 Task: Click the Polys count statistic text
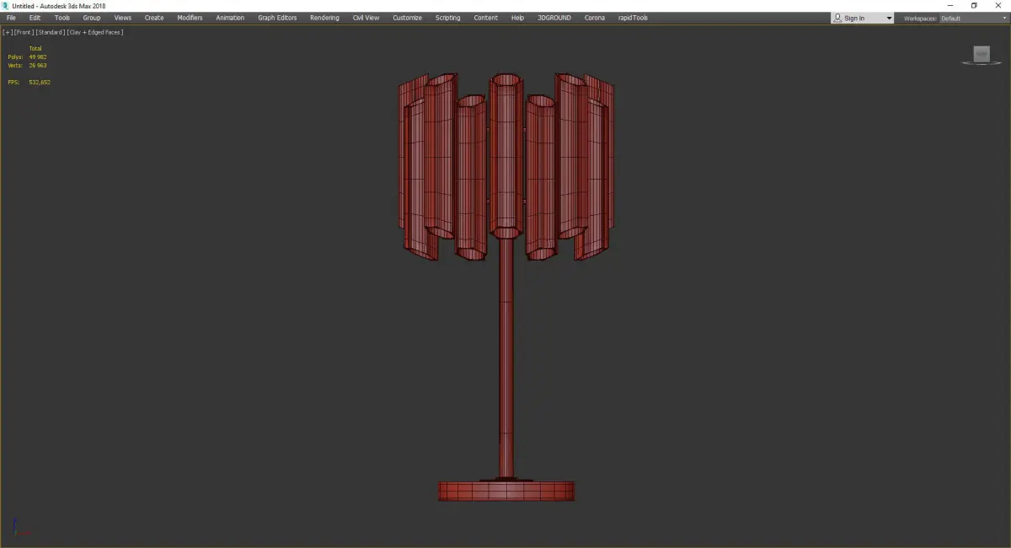click(27, 56)
